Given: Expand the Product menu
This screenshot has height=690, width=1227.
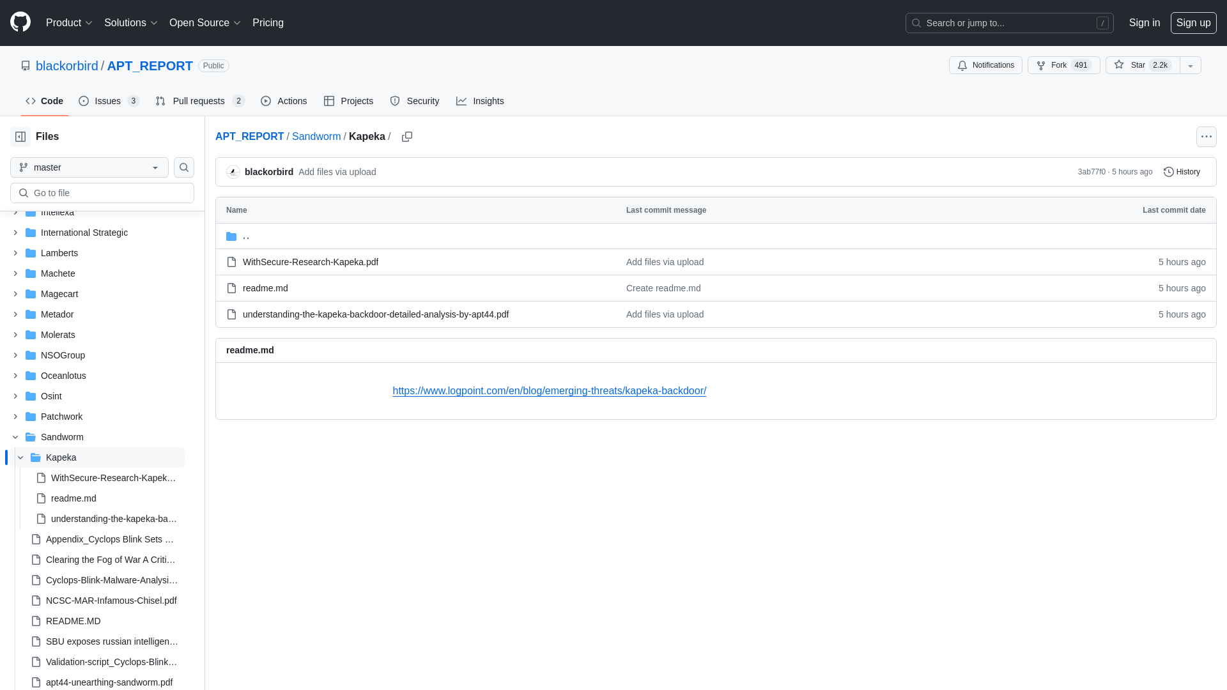Looking at the screenshot, I should pos(69,23).
